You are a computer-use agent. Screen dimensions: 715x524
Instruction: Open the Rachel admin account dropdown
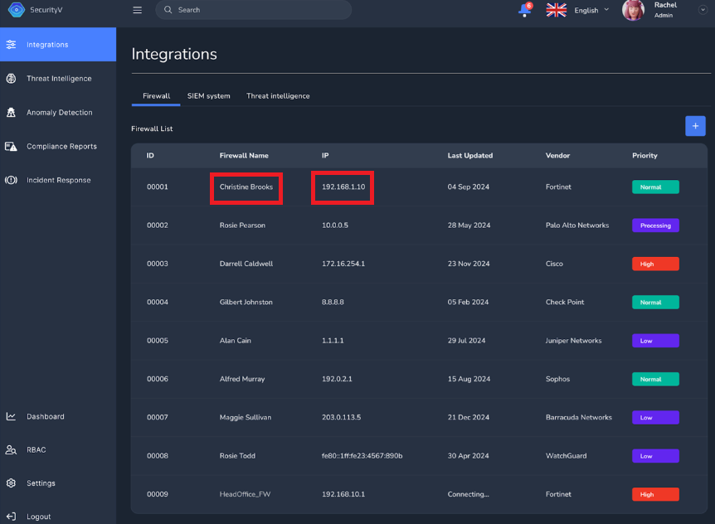pos(667,11)
